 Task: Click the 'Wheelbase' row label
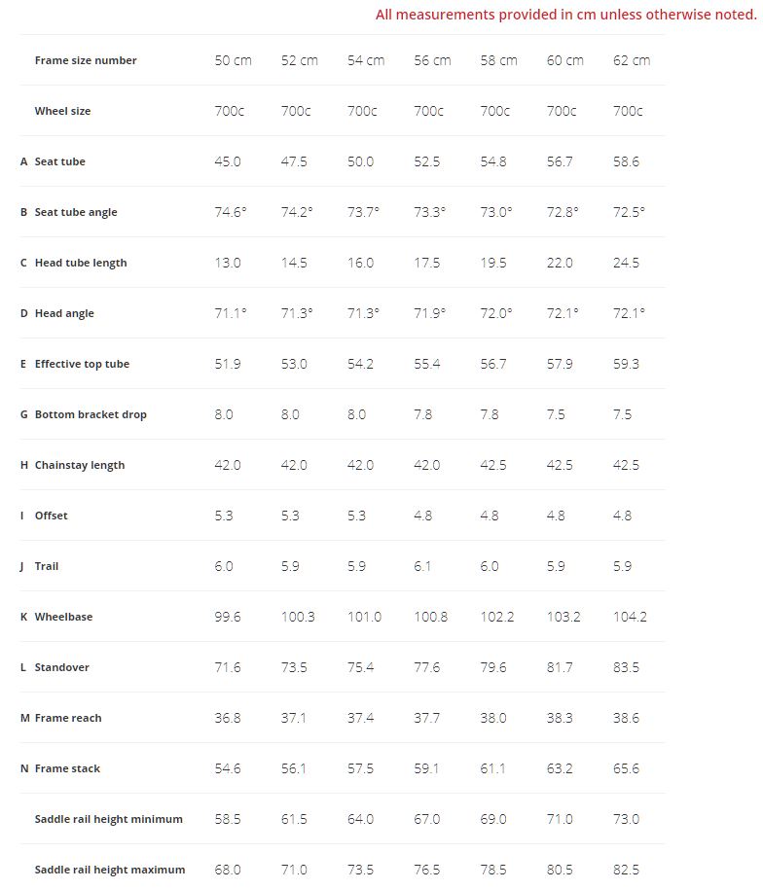(x=63, y=617)
